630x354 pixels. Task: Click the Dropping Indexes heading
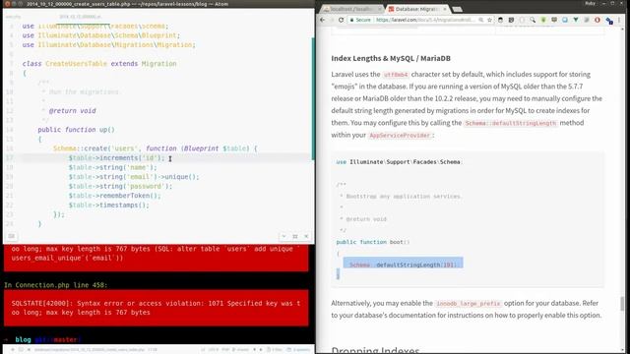(x=375, y=350)
